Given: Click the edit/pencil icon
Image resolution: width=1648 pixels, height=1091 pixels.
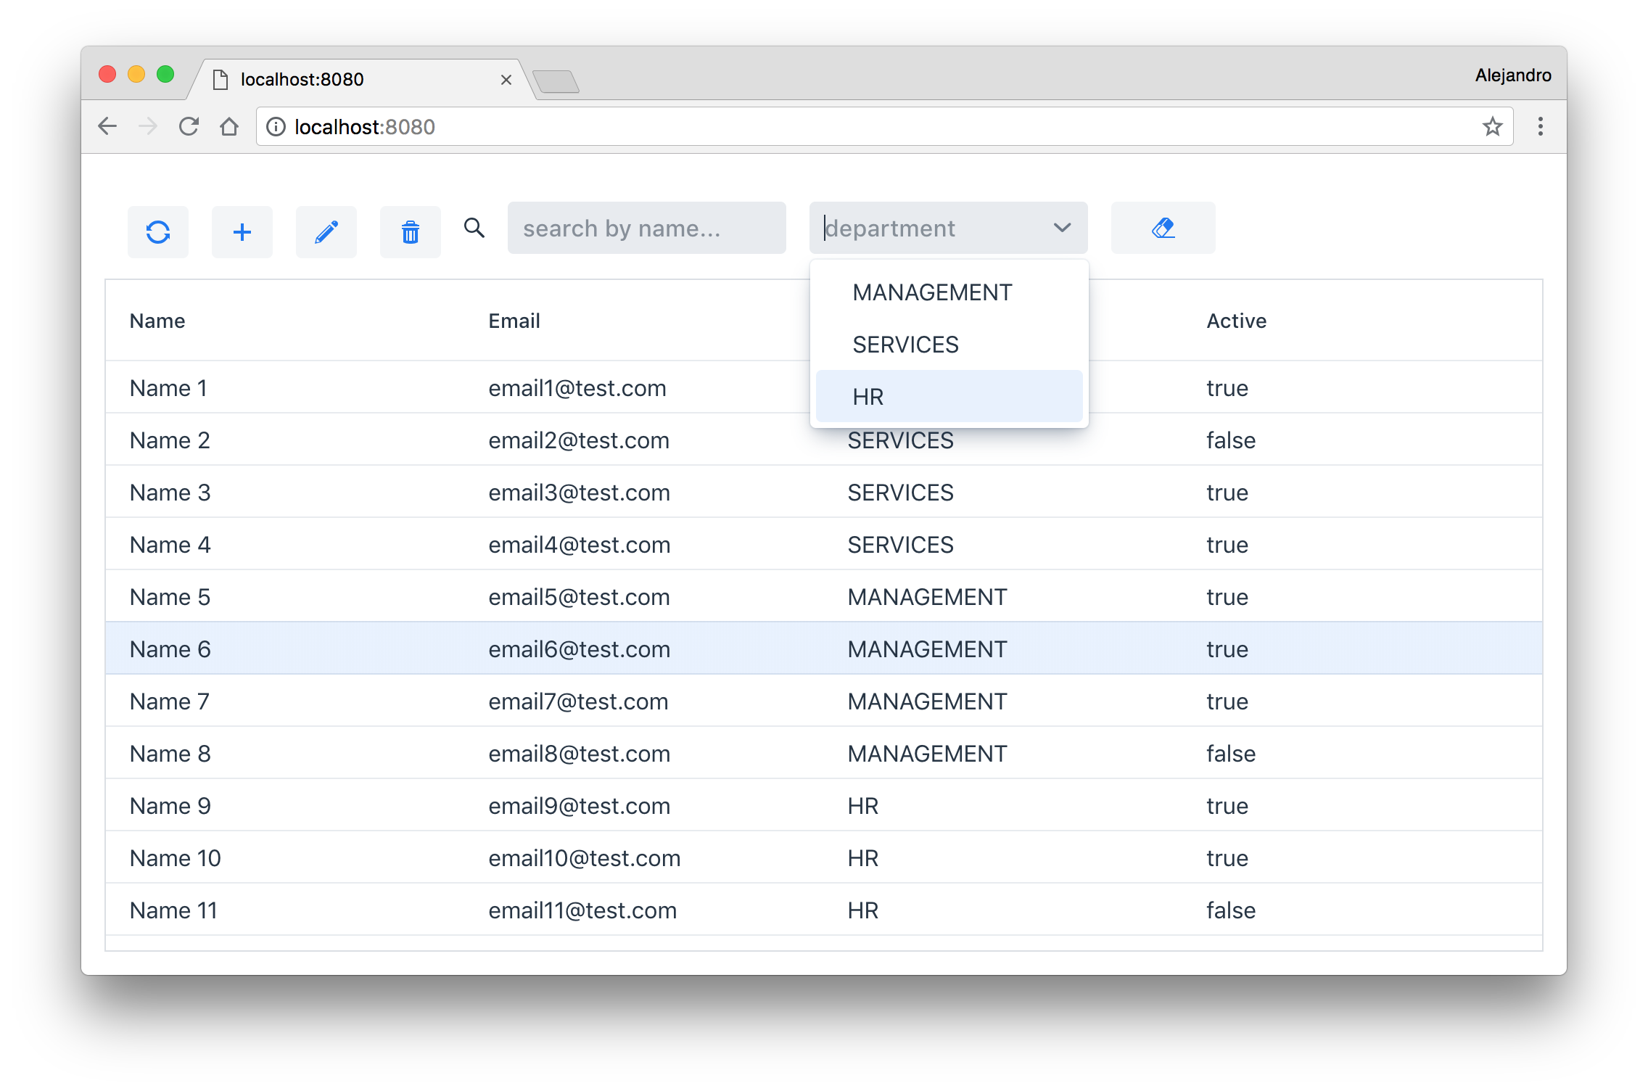Looking at the screenshot, I should [327, 229].
